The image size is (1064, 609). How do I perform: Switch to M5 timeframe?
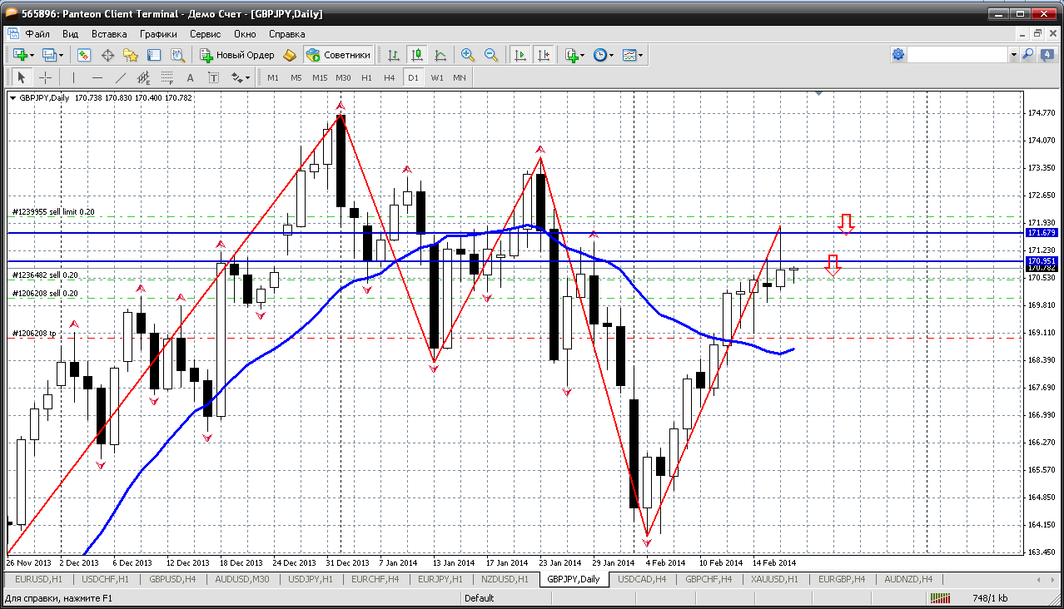coord(296,77)
